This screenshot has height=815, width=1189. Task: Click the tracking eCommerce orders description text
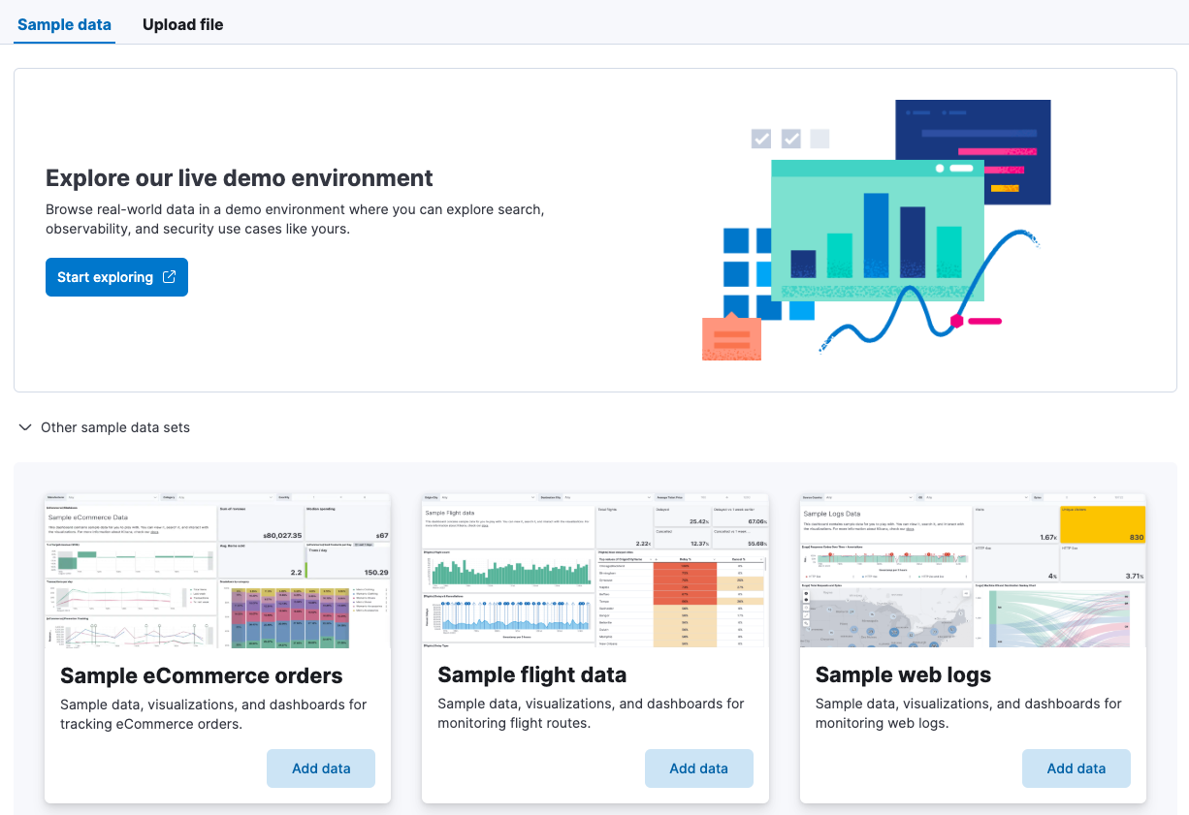point(214,713)
